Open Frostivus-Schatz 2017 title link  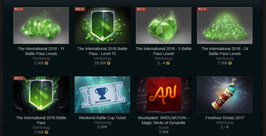(225, 118)
